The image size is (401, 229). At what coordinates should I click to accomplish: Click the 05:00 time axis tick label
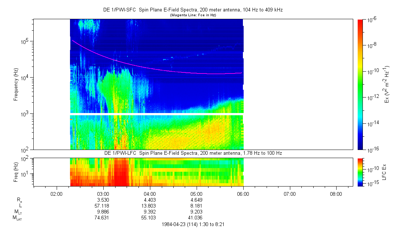[196, 193]
